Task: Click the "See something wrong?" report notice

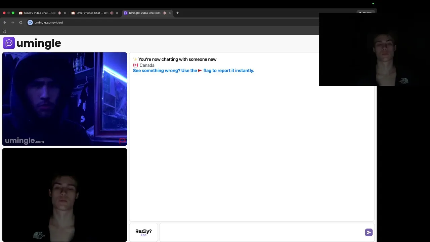Action: 193,71
